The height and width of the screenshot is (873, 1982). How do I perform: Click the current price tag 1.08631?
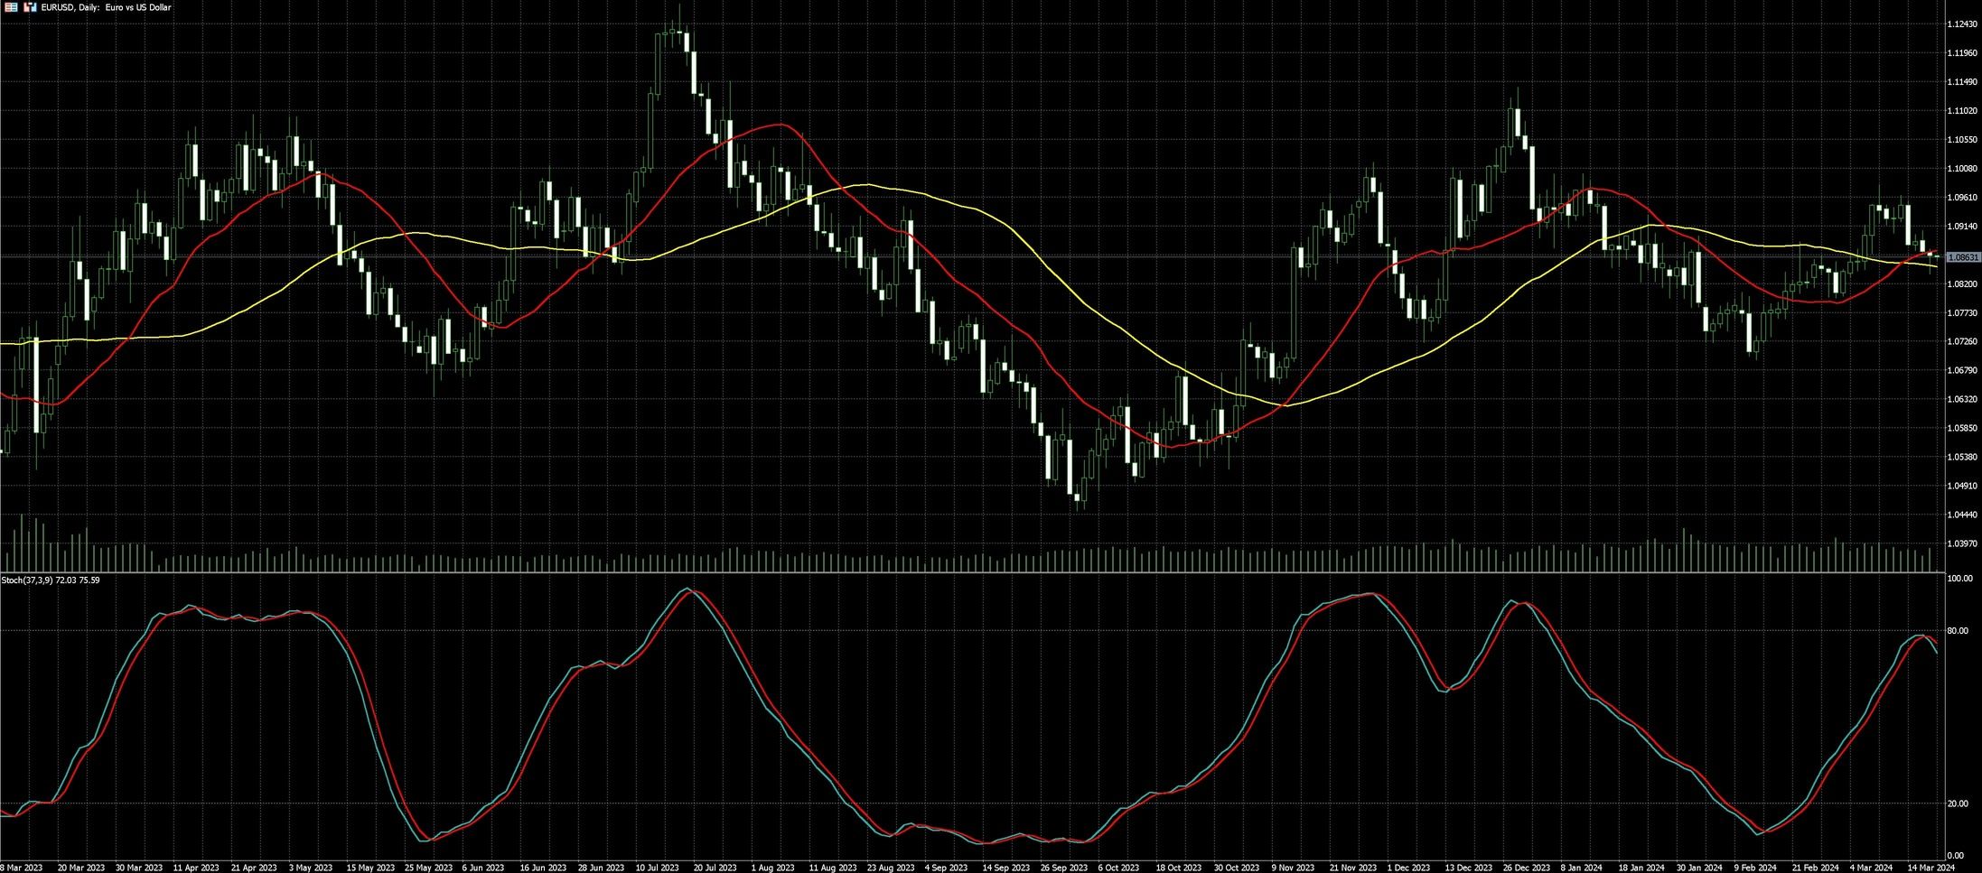[1961, 257]
